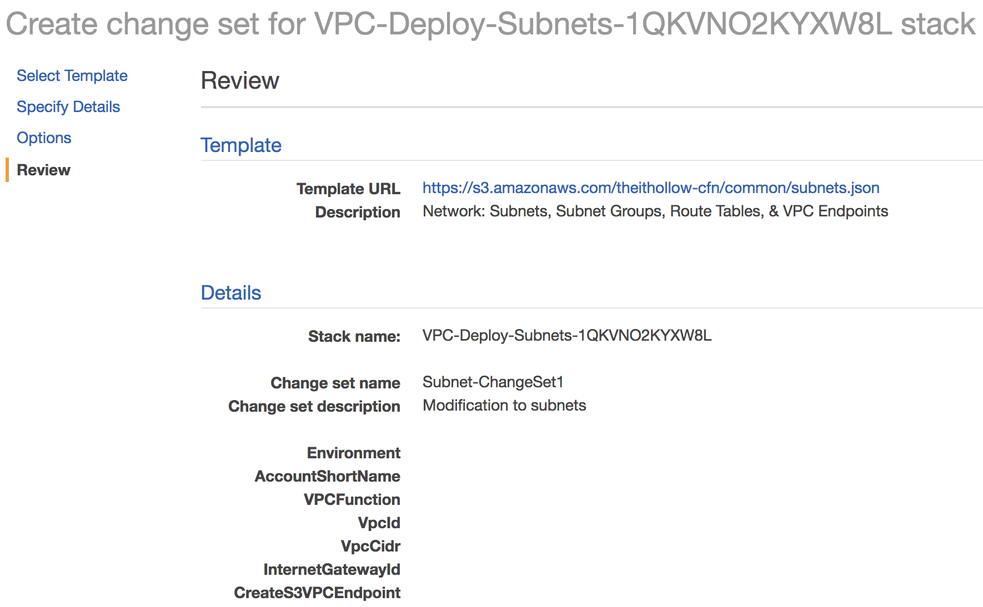Click the large Review page heading
Image resolution: width=983 pixels, height=607 pixels.
coord(240,81)
